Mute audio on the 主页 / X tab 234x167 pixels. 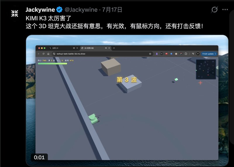pyautogui.click(x=74, y=48)
